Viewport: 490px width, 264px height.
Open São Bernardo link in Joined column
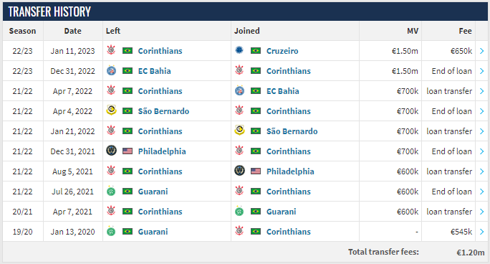tap(292, 131)
